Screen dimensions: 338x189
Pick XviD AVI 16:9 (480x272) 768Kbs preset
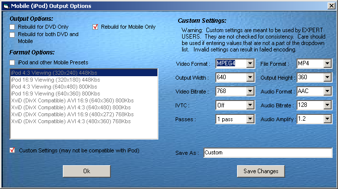84,114
